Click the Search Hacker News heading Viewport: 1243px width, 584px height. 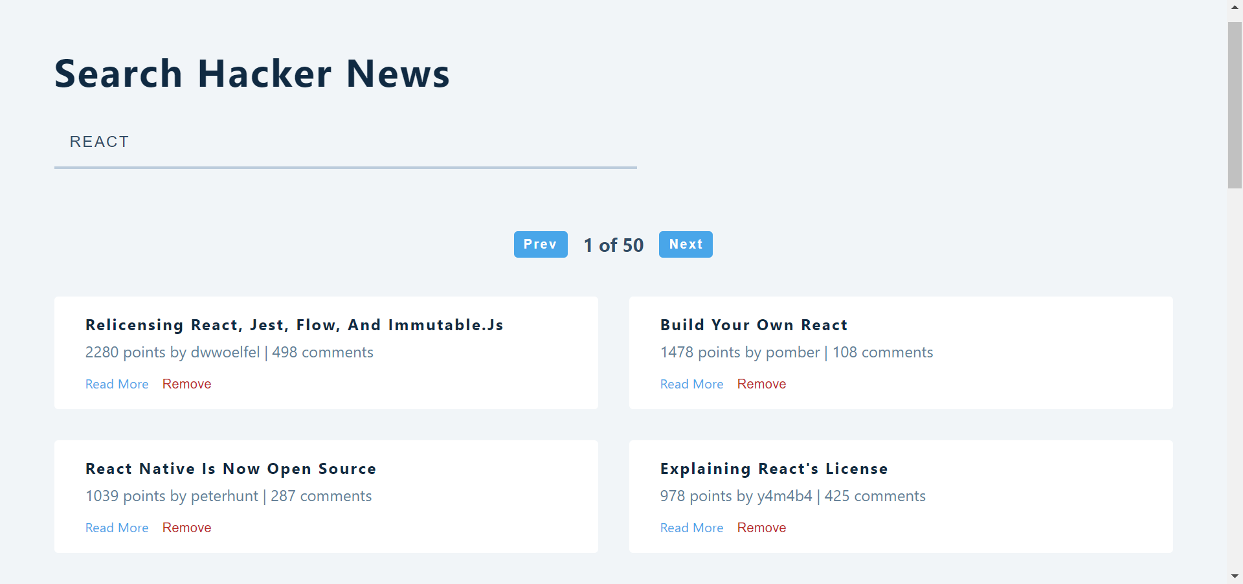pos(252,73)
